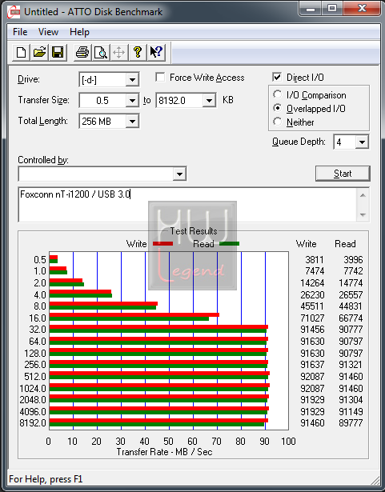Click the Write value 91456 in the 32.0 row
Viewport: 385px width, 492px height.
pos(312,330)
